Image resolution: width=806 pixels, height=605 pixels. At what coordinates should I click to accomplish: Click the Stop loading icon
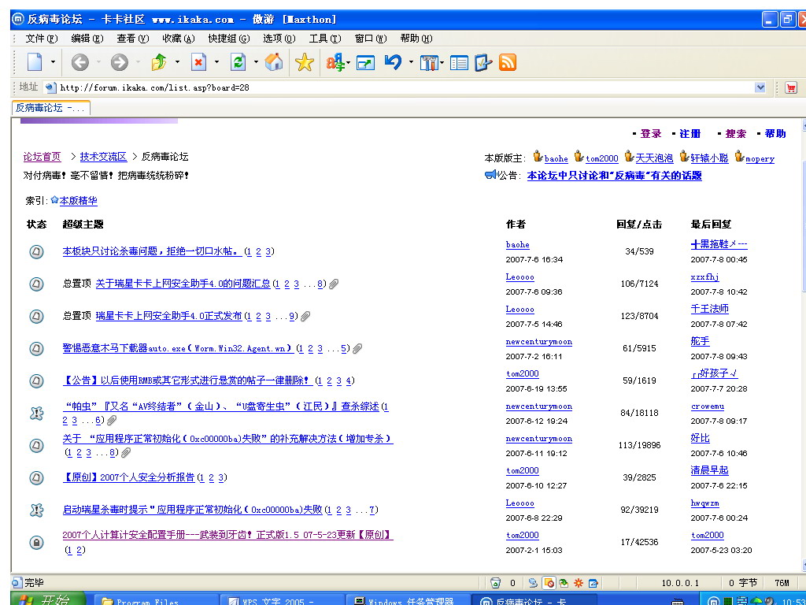[x=198, y=62]
